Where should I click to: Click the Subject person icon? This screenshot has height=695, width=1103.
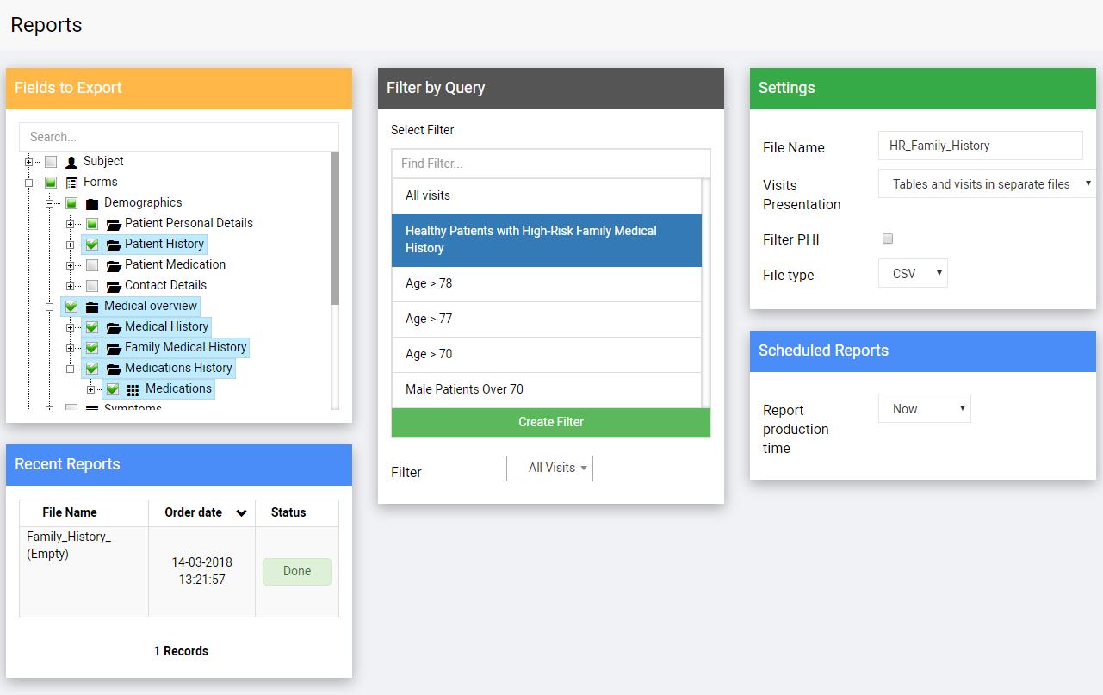(71, 161)
